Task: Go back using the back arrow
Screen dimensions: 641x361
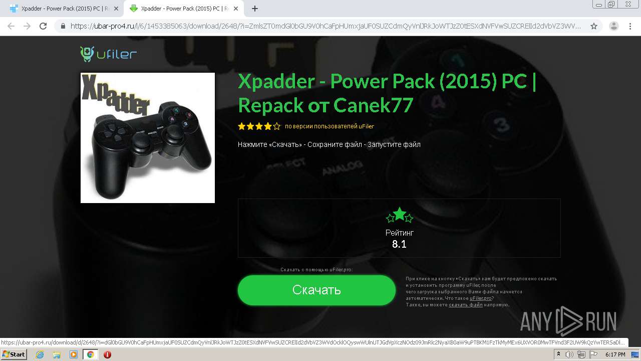Action: point(11,26)
